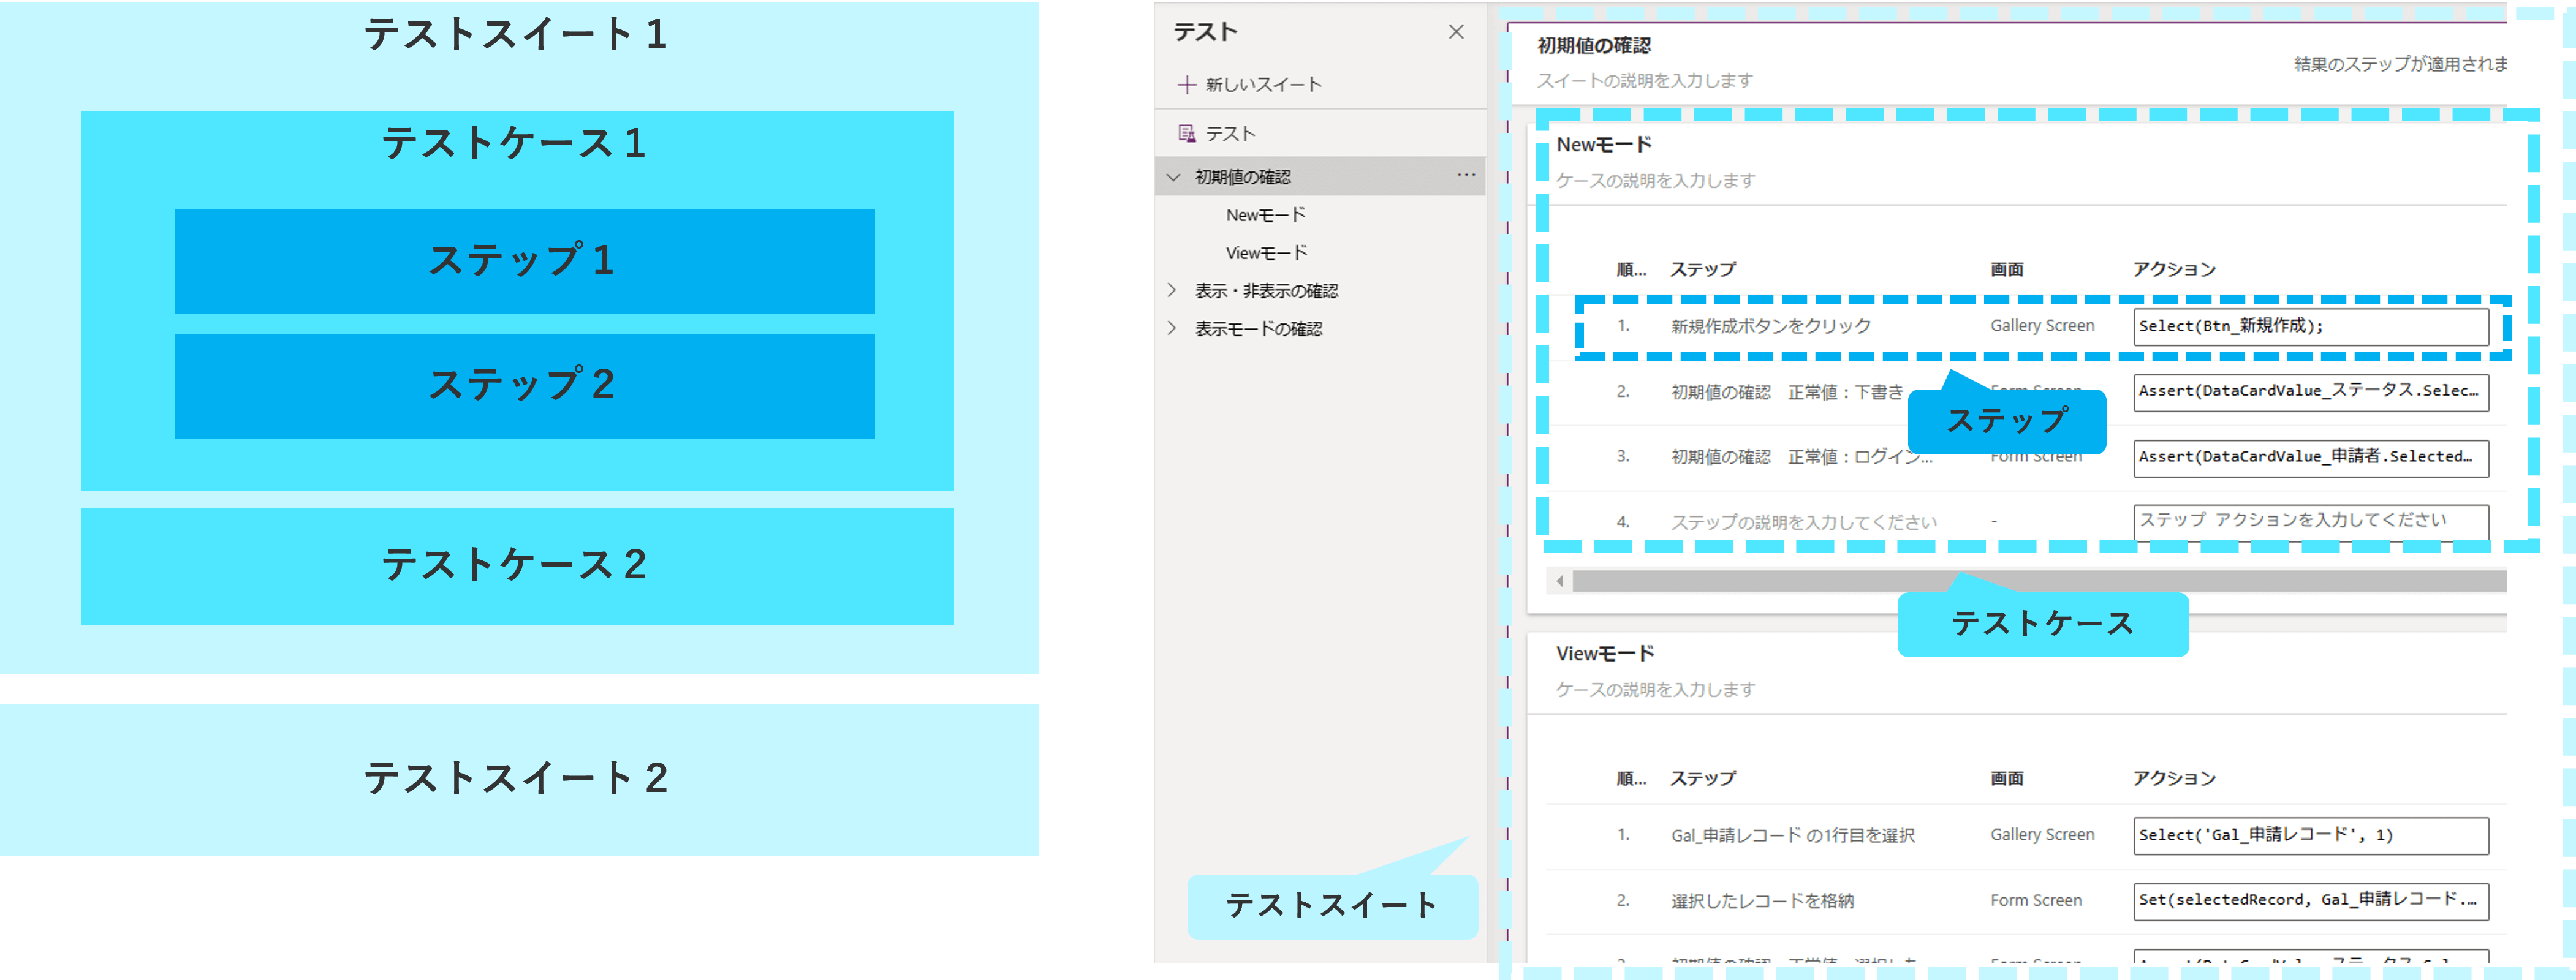This screenshot has height=980, width=2576.
Task: Select the Newモード test case in the tree
Action: pyautogui.click(x=1266, y=215)
